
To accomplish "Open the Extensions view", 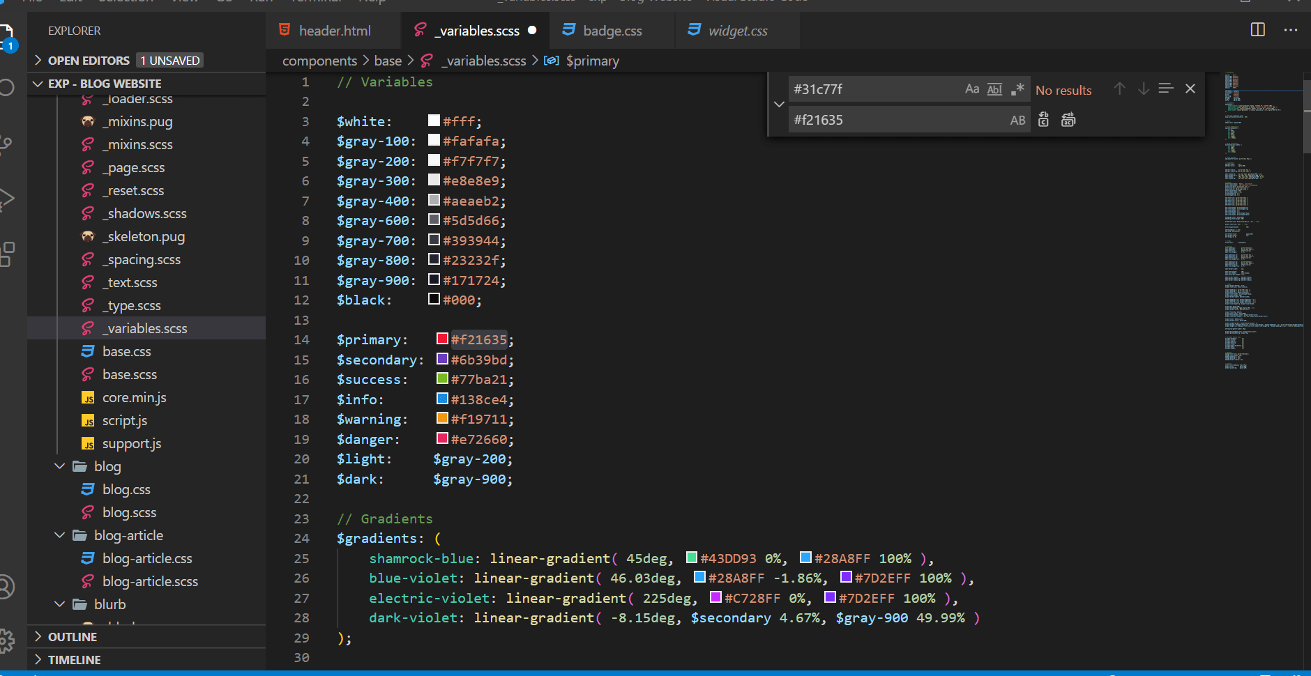I will click(x=6, y=254).
